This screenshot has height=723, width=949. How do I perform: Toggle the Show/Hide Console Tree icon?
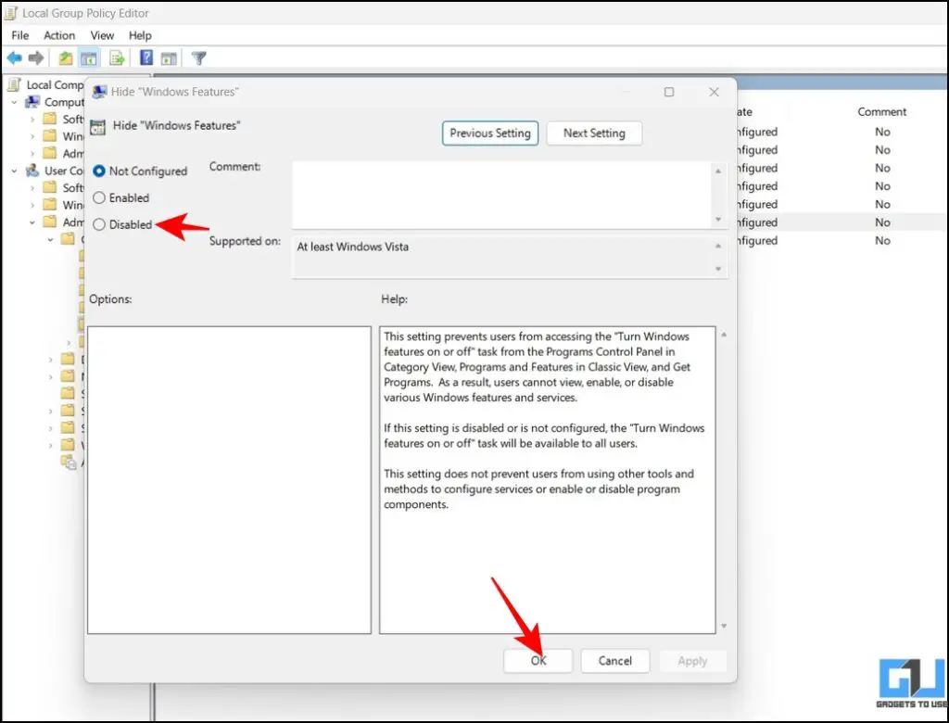[x=89, y=57]
